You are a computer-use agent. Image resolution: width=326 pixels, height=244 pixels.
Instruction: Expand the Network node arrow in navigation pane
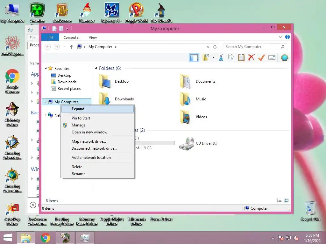point(46,115)
